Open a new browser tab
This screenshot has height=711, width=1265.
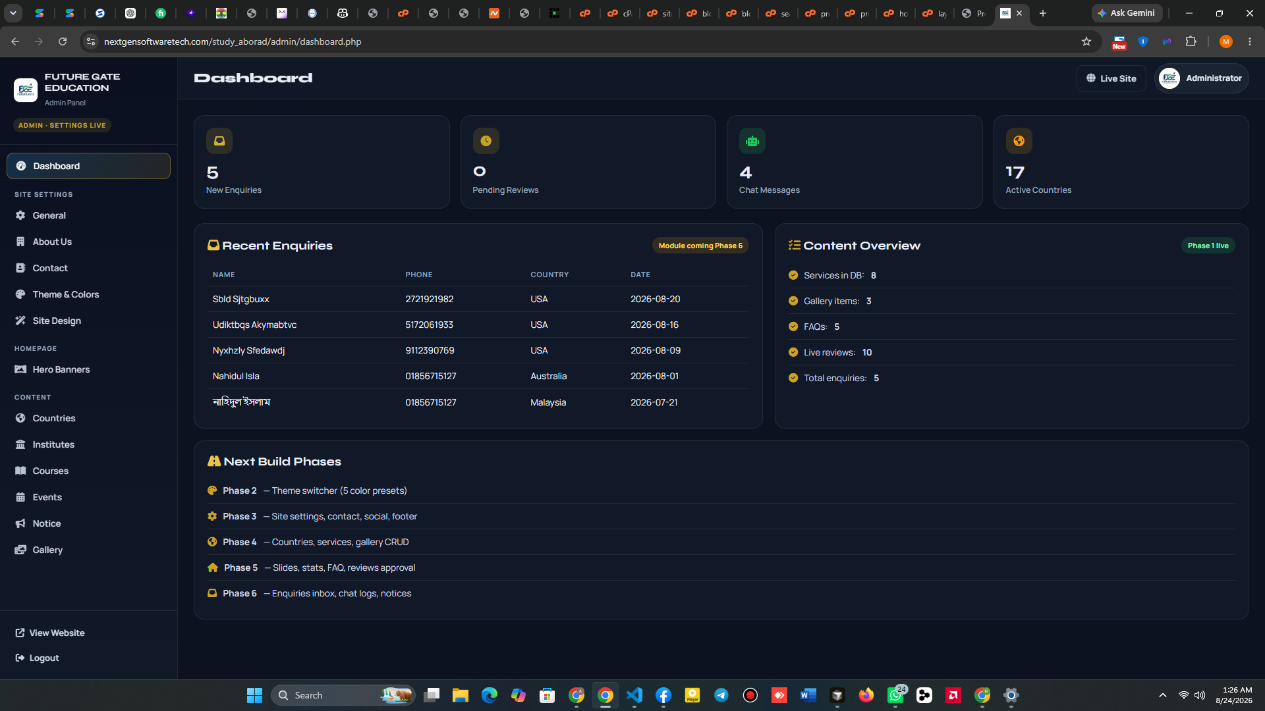[x=1042, y=13]
